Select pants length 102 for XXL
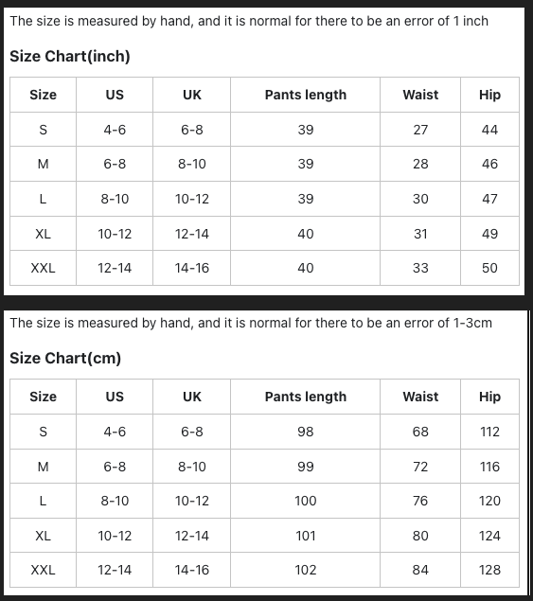The height and width of the screenshot is (601, 533). [x=306, y=570]
